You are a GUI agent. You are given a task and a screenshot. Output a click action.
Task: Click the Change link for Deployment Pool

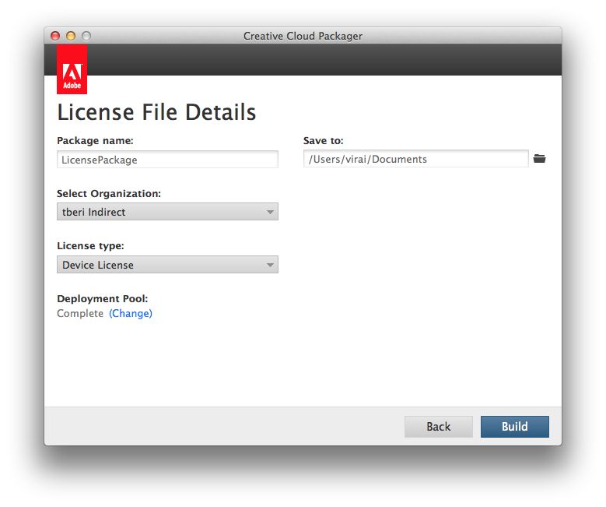[131, 314]
